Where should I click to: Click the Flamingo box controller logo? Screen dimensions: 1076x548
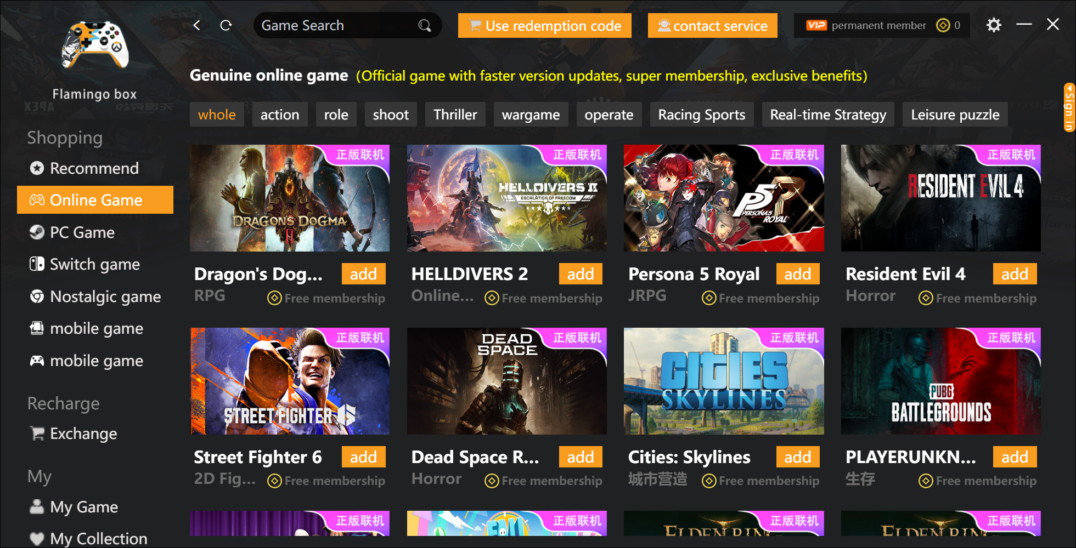(95, 45)
